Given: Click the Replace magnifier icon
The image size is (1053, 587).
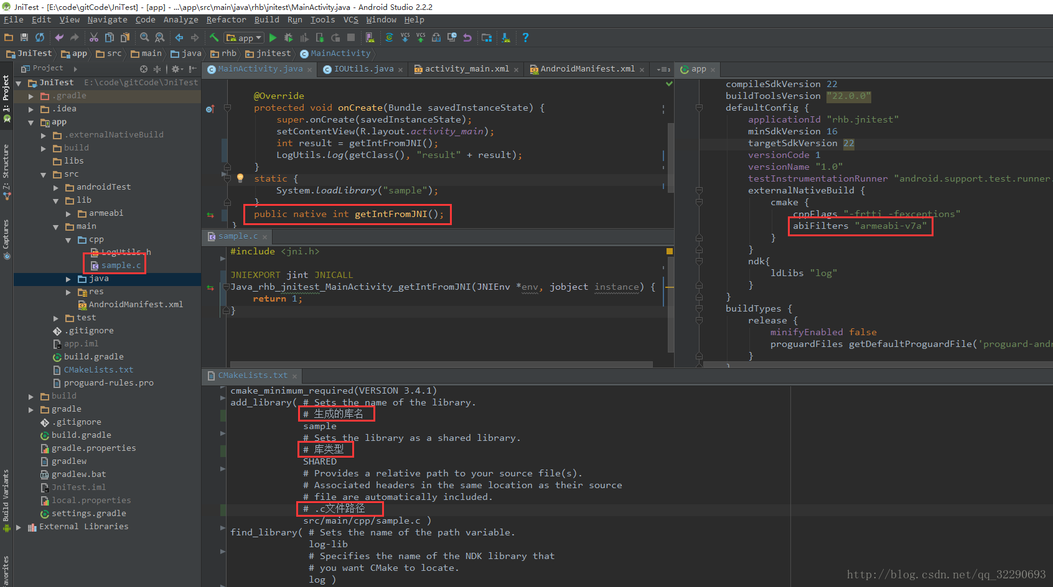Looking at the screenshot, I should [160, 37].
